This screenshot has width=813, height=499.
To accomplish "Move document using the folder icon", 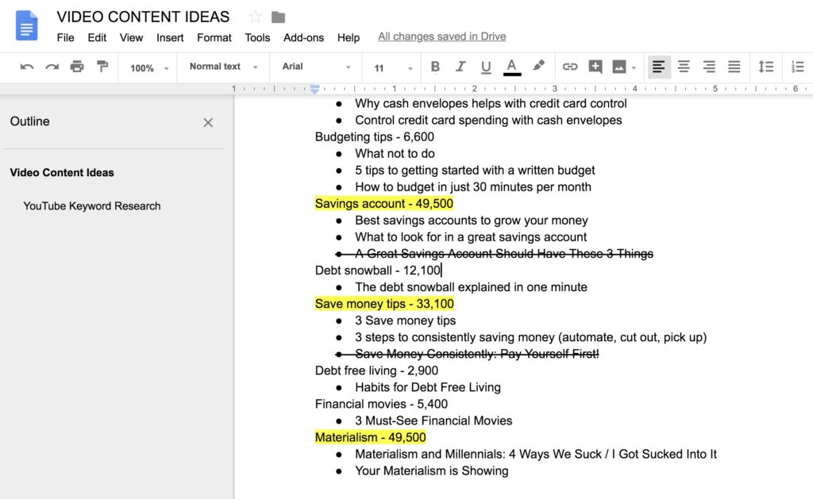I will click(279, 17).
